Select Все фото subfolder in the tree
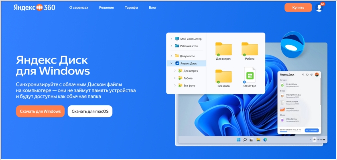 pyautogui.click(x=187, y=86)
